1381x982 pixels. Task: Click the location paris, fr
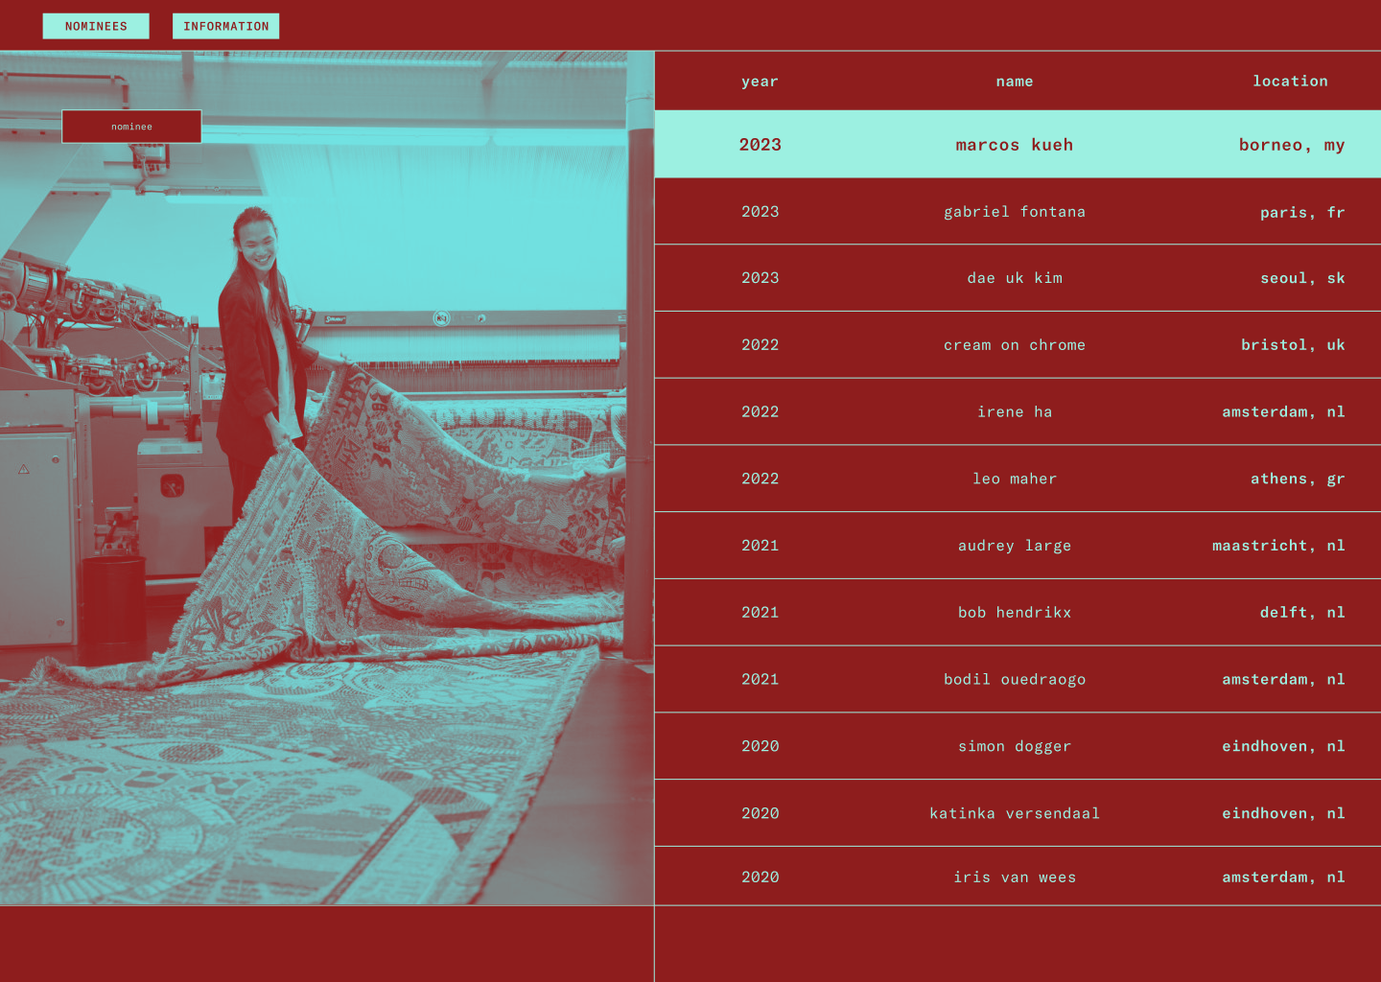click(x=1302, y=212)
